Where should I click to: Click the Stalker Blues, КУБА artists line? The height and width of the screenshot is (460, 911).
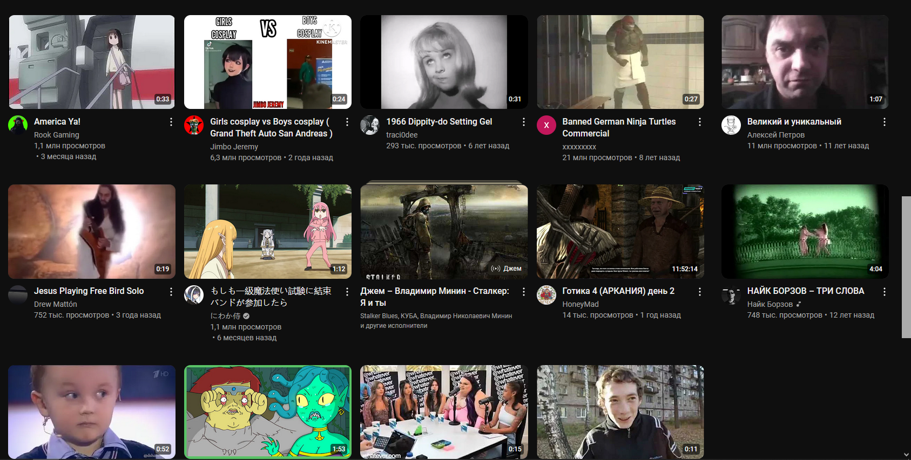pos(436,321)
